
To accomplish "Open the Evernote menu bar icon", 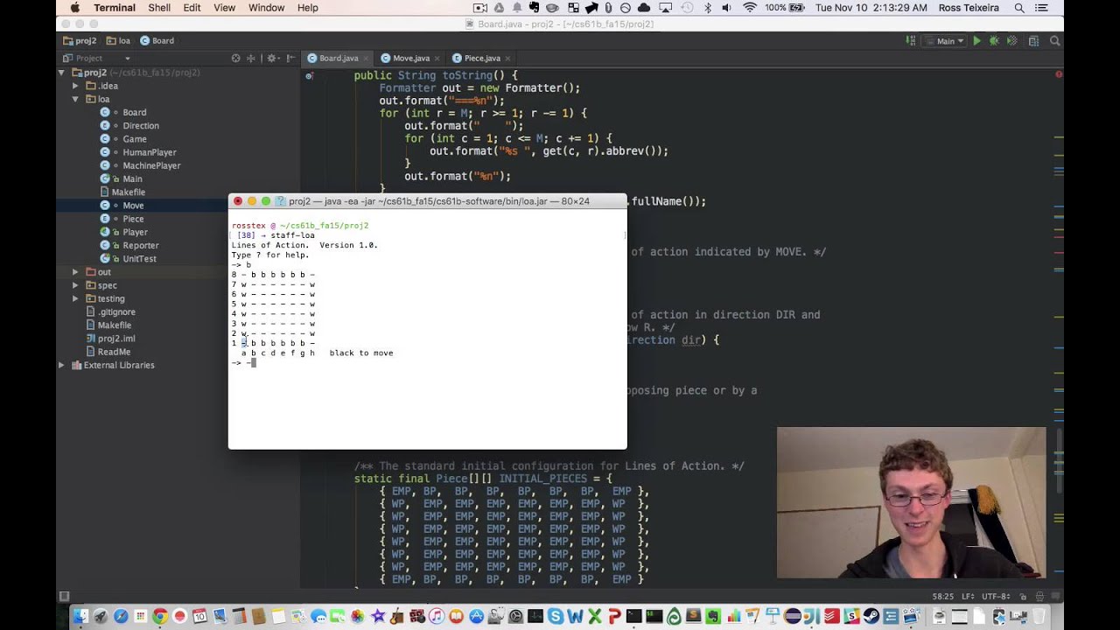I will click(534, 8).
